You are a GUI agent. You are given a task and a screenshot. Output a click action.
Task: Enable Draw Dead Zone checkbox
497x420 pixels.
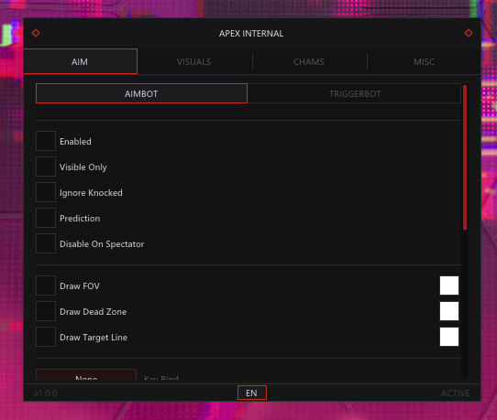(46, 311)
